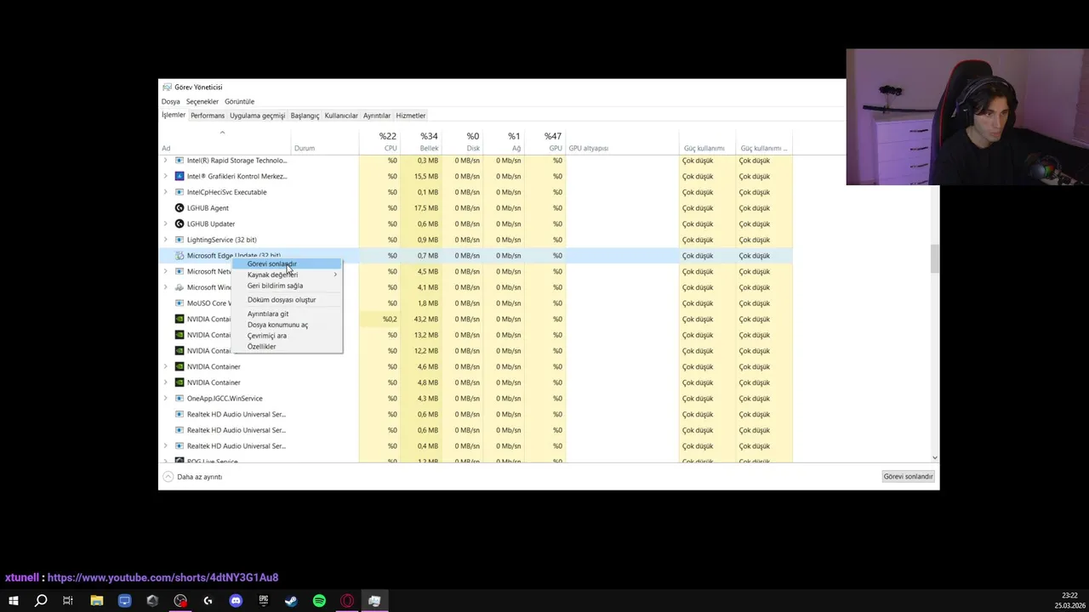
Task: Open Spotify from the taskbar
Action: (x=319, y=601)
